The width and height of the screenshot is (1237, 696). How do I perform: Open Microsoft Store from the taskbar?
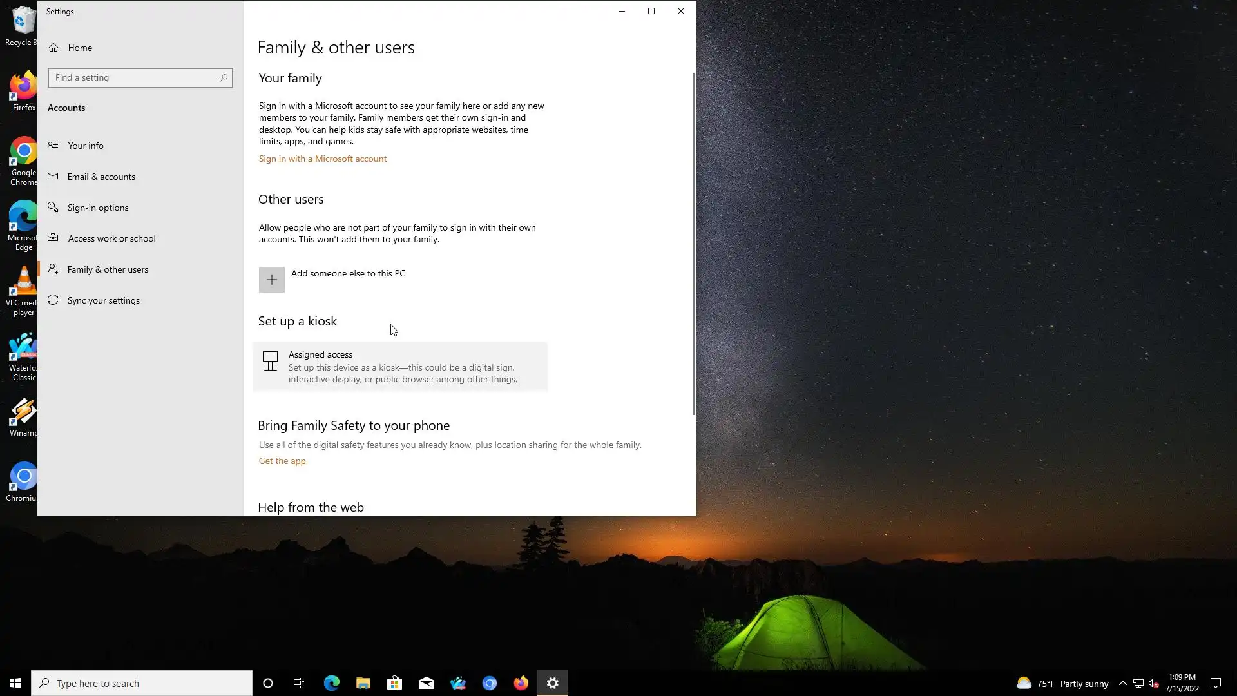point(394,683)
